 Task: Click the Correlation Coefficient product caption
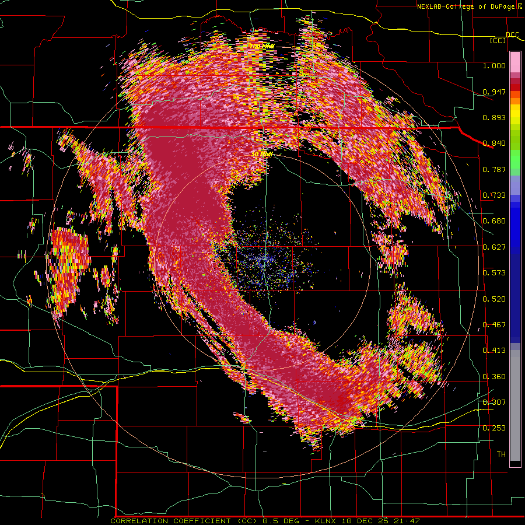coord(264,521)
